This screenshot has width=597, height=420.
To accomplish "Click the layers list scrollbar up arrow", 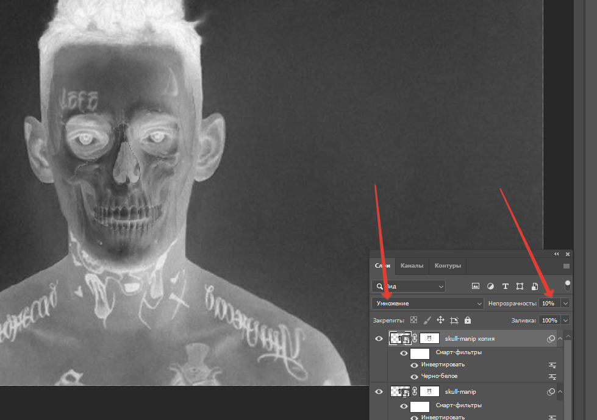I will [568, 336].
